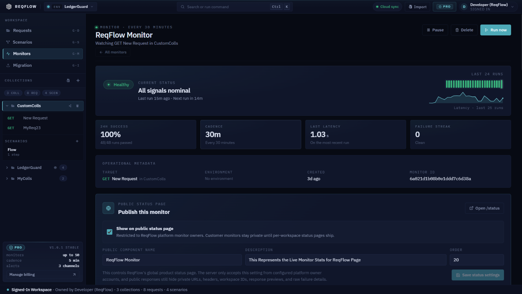Select the 8 REQ chip
Screen dimensions: 522x294
[x=32, y=93]
